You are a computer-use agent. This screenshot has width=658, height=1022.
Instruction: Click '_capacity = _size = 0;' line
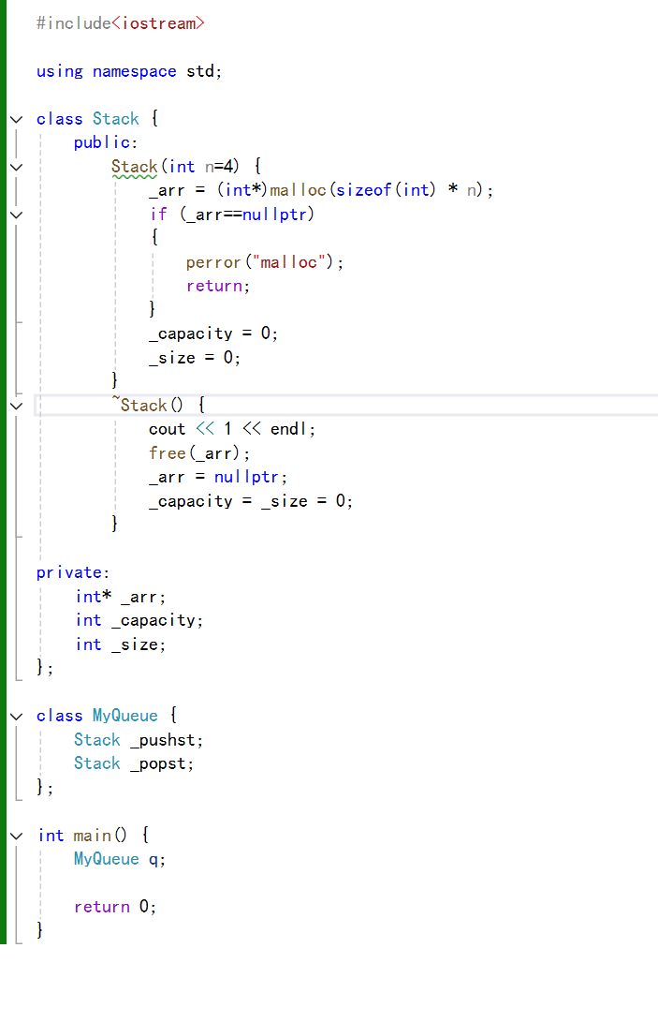point(251,501)
